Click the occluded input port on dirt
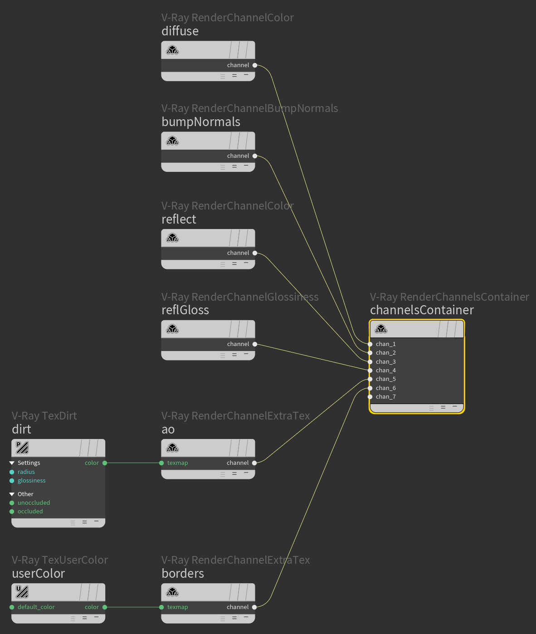Image resolution: width=536 pixels, height=634 pixels. pyautogui.click(x=12, y=512)
